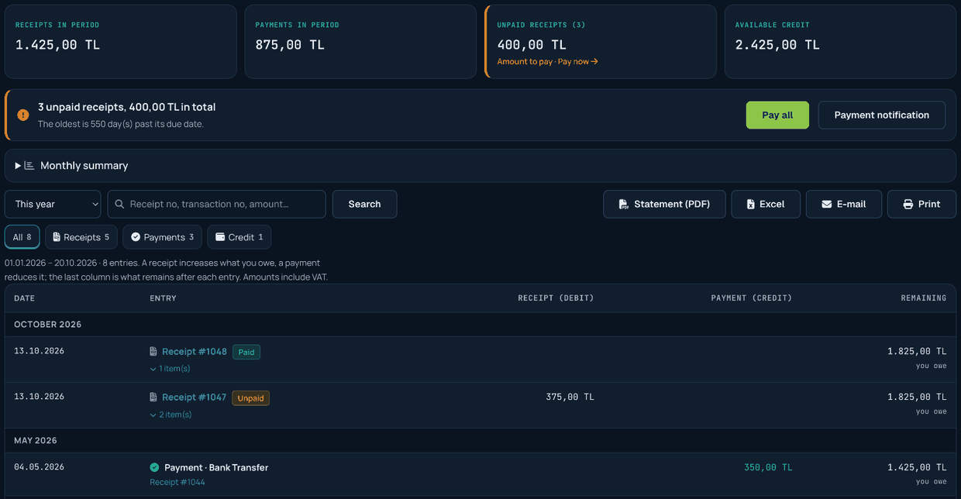Show the All 8 entries tab
Screen dimensions: 961x499
pyautogui.click(x=22, y=237)
